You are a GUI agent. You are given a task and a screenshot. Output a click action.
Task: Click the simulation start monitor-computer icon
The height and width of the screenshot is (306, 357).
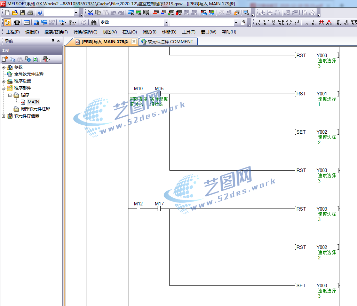(x=246, y=13)
